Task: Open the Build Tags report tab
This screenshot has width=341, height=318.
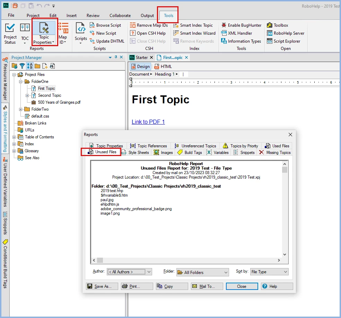Action: (190, 153)
